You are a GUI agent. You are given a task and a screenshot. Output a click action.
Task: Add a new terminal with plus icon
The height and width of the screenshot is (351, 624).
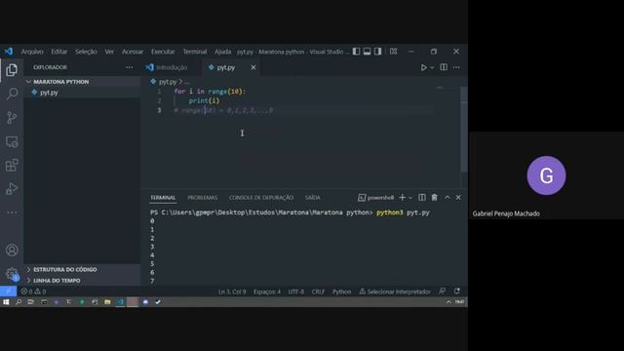(402, 197)
